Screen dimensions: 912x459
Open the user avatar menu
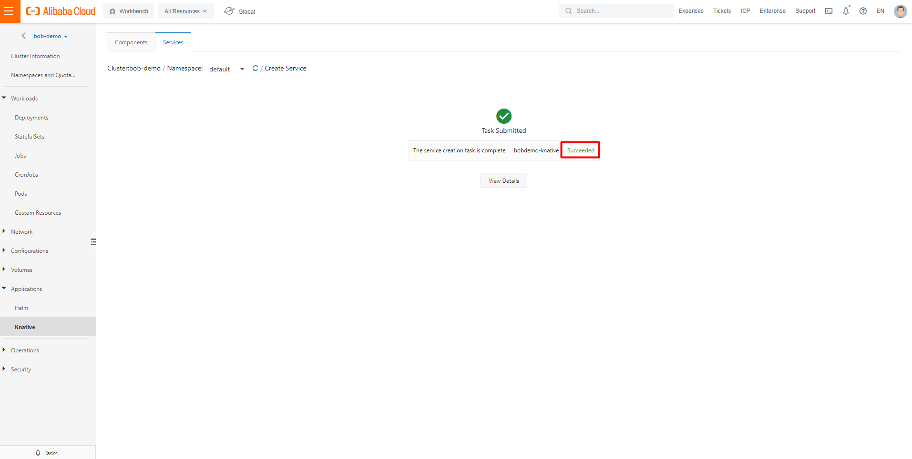[x=900, y=11]
